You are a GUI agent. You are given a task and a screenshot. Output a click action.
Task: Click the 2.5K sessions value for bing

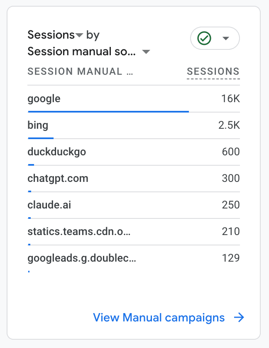[x=229, y=125]
